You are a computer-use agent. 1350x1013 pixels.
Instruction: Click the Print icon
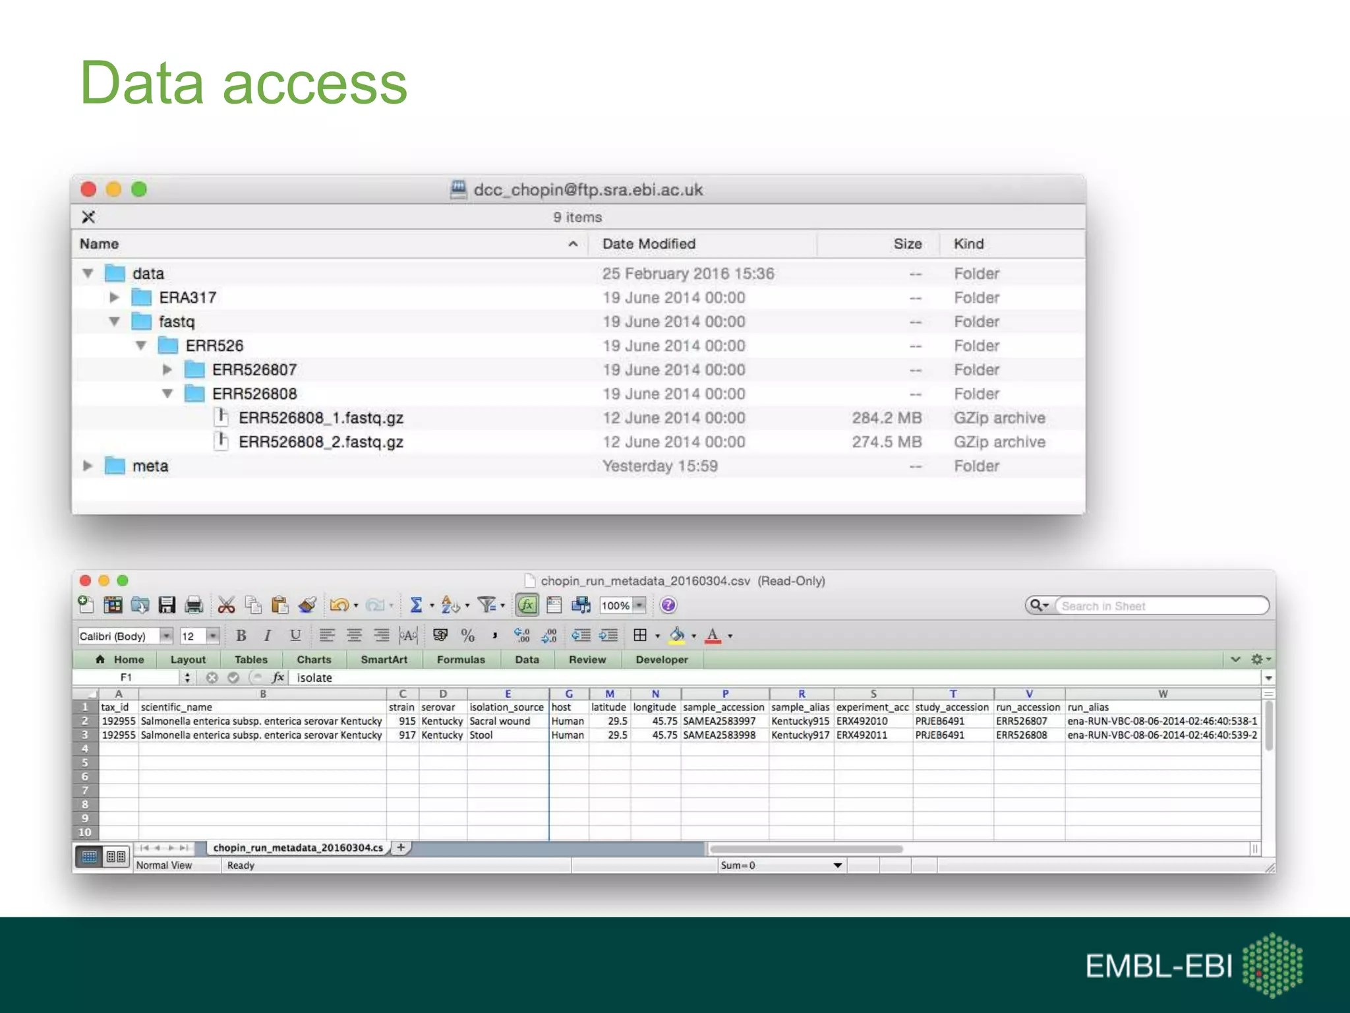[194, 605]
